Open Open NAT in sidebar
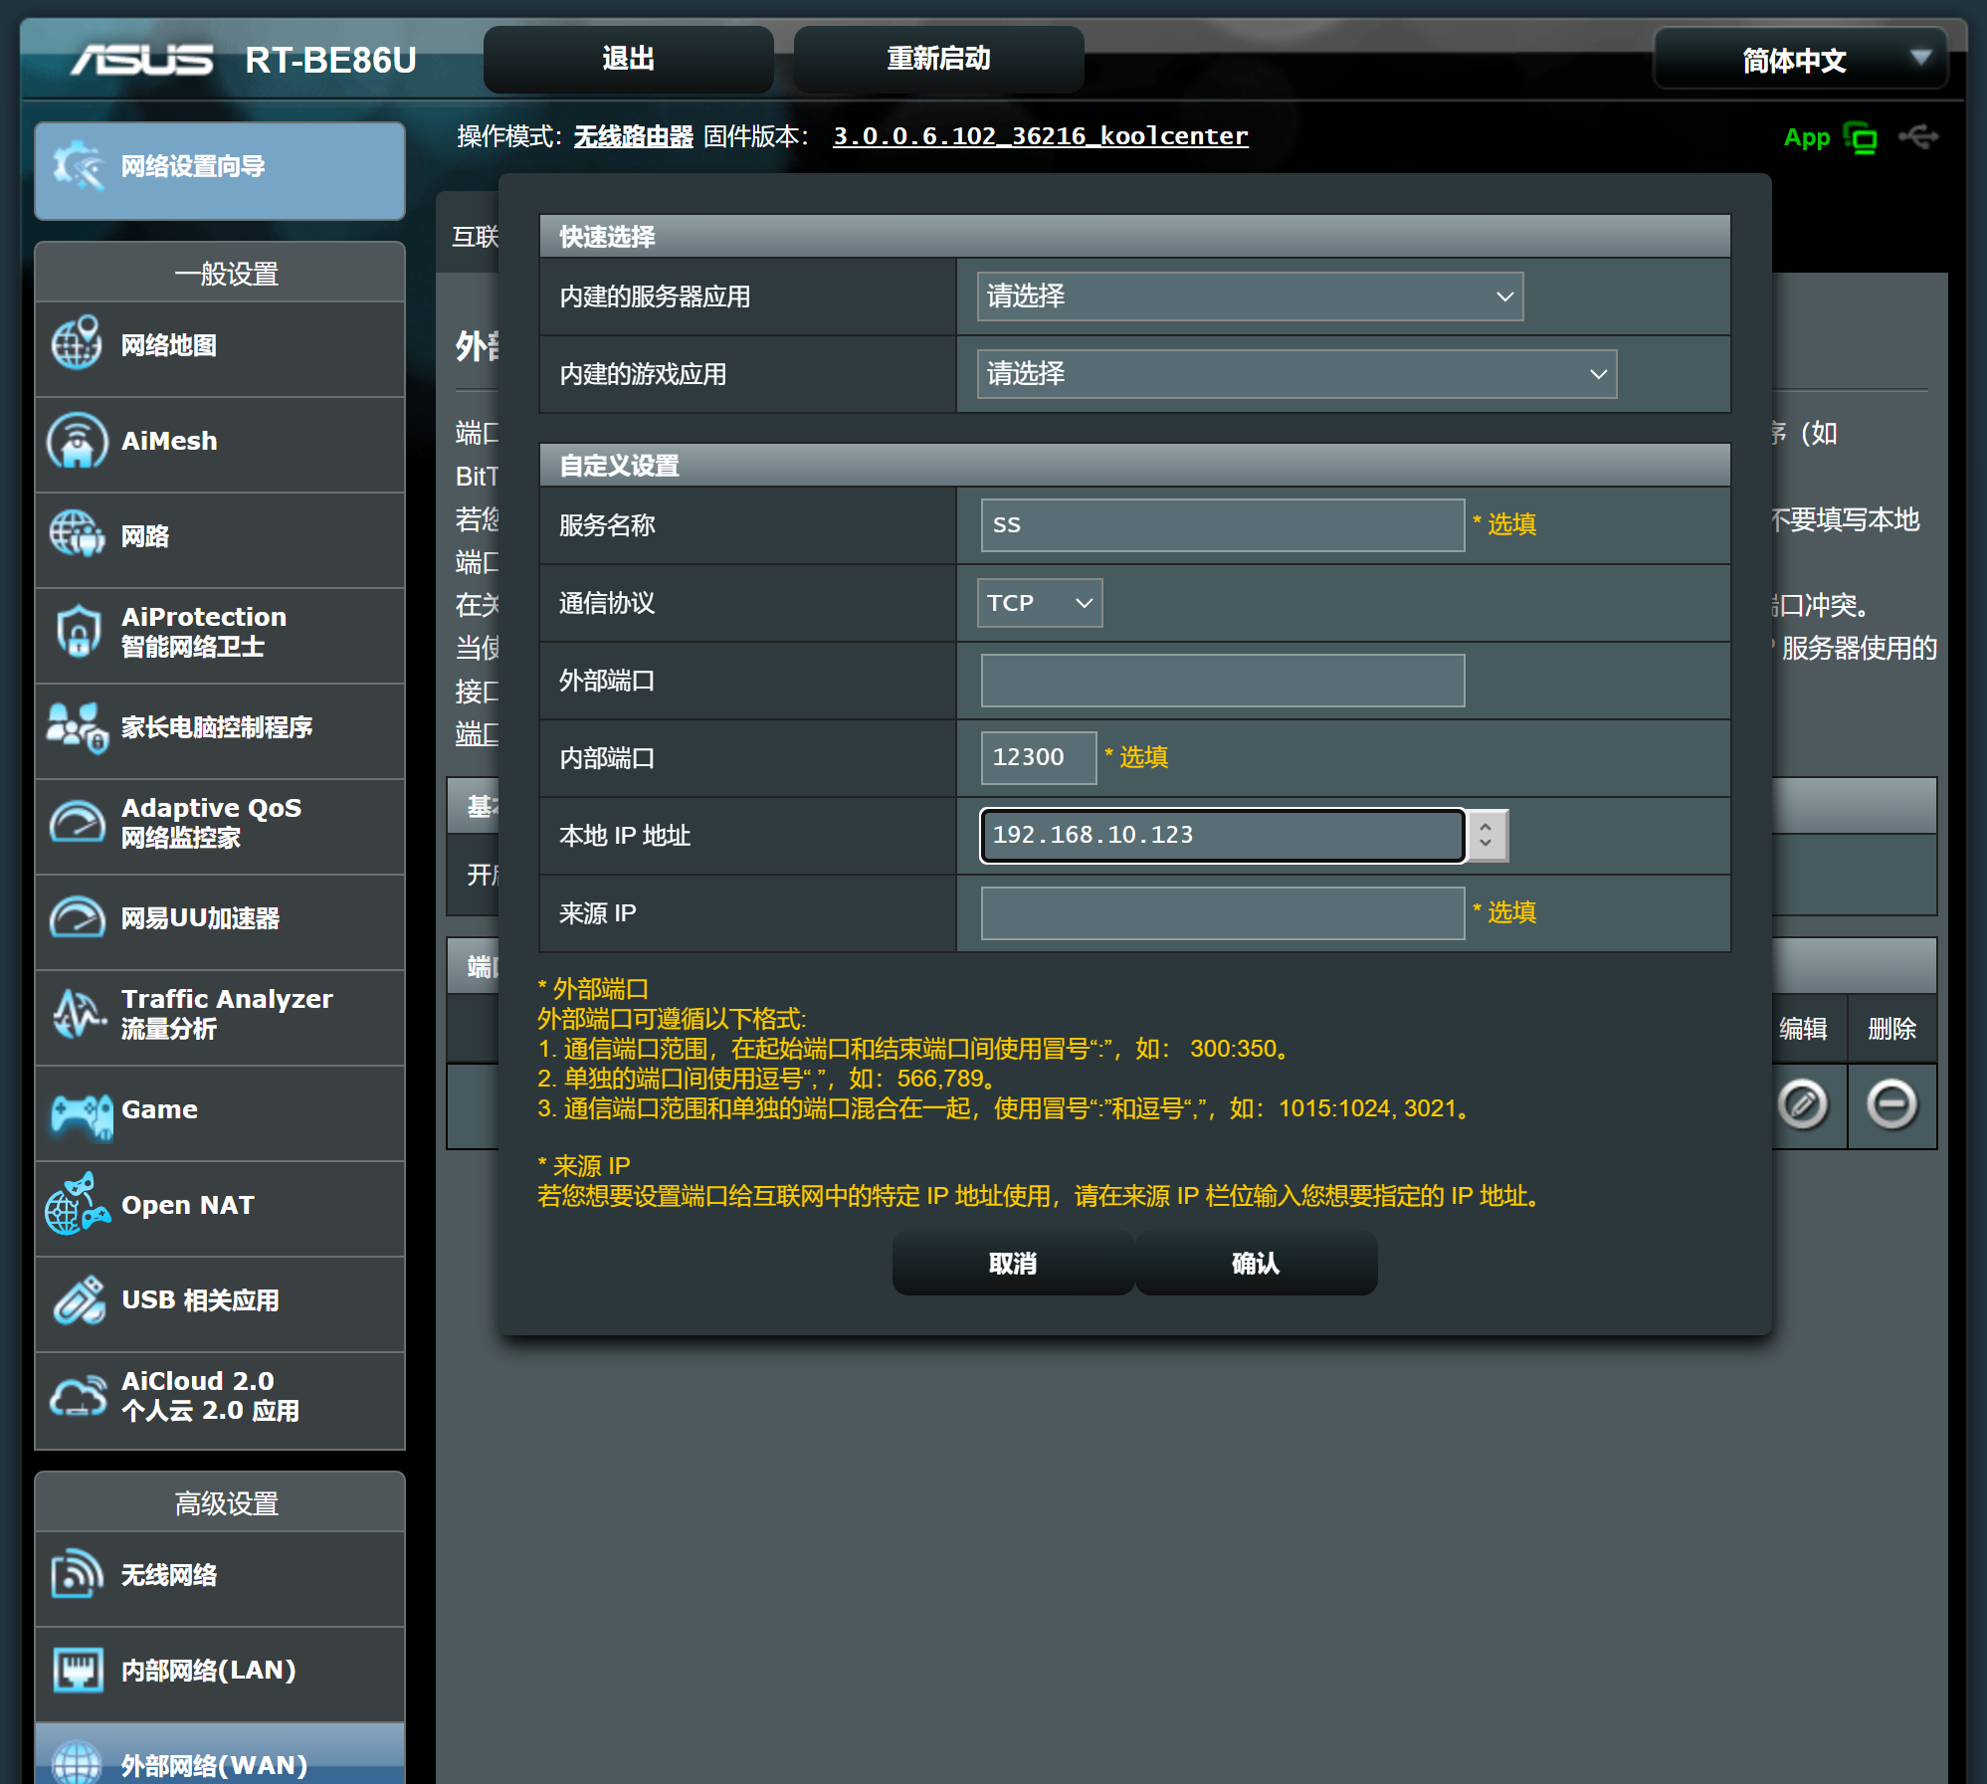Screen dimensions: 1987x1784 [220, 1205]
